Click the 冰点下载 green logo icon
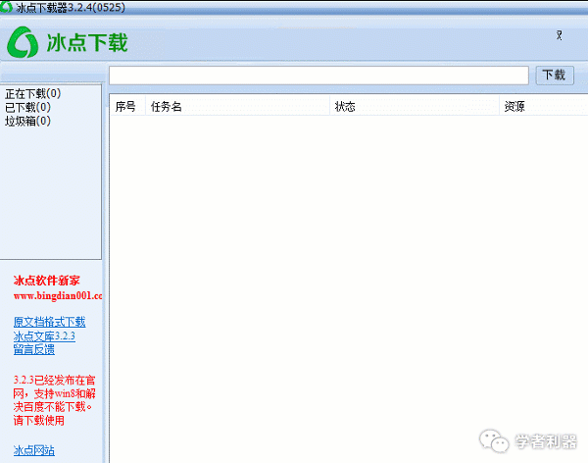This screenshot has width=588, height=463. (23, 42)
